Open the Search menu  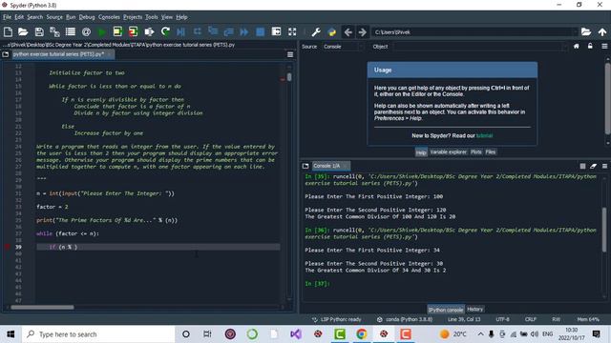click(x=34, y=17)
